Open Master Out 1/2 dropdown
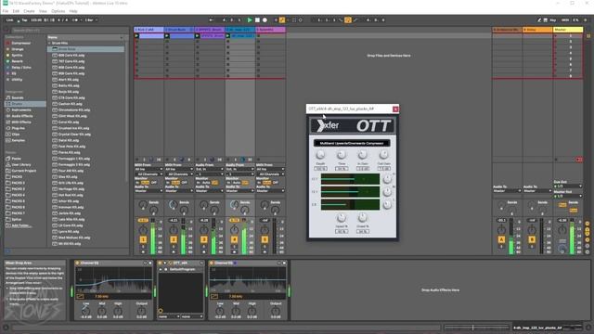Viewport: 594px width, 334px height. 567,196
